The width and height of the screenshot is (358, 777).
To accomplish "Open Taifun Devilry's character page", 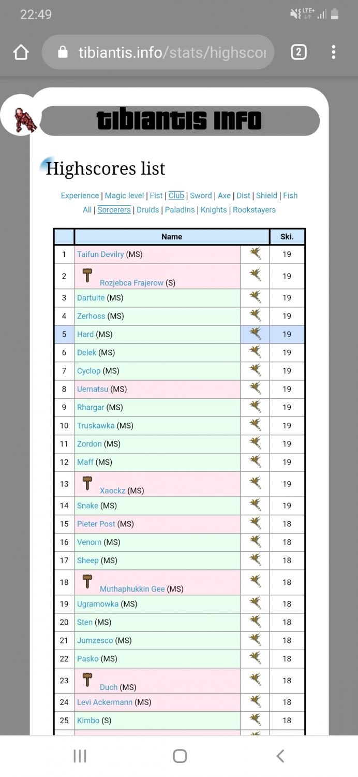I will (x=100, y=254).
